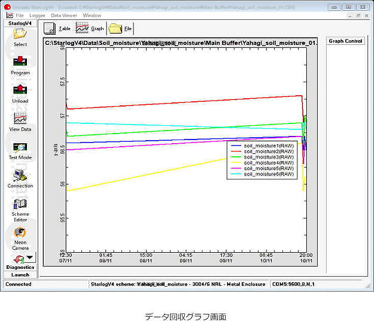Open the Scheme Editor
This screenshot has width=374, height=321.
(x=20, y=204)
